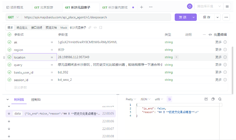Remove the region parameter with minus icon
Image resolution: width=236 pixels, height=140 pixels.
pyautogui.click(x=225, y=49)
